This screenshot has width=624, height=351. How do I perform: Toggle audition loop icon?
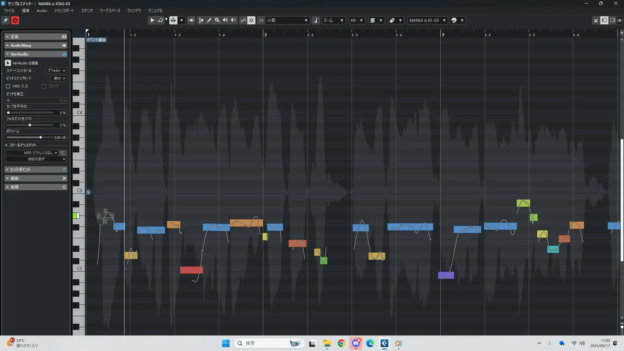[160, 20]
